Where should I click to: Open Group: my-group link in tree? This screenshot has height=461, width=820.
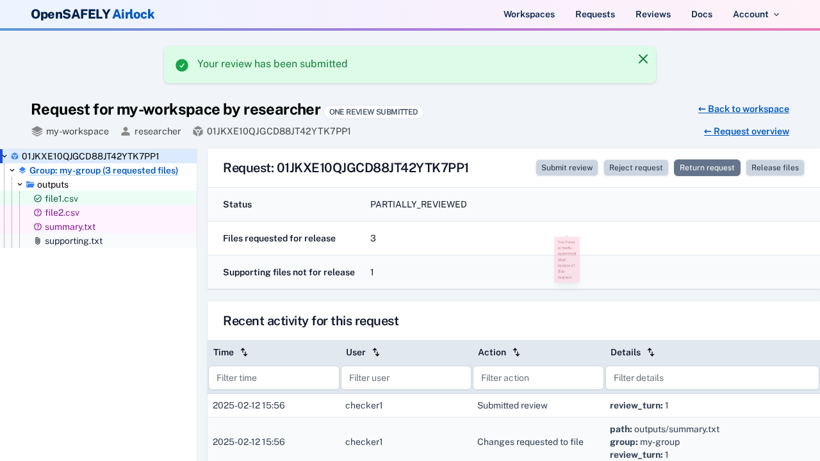click(x=104, y=170)
